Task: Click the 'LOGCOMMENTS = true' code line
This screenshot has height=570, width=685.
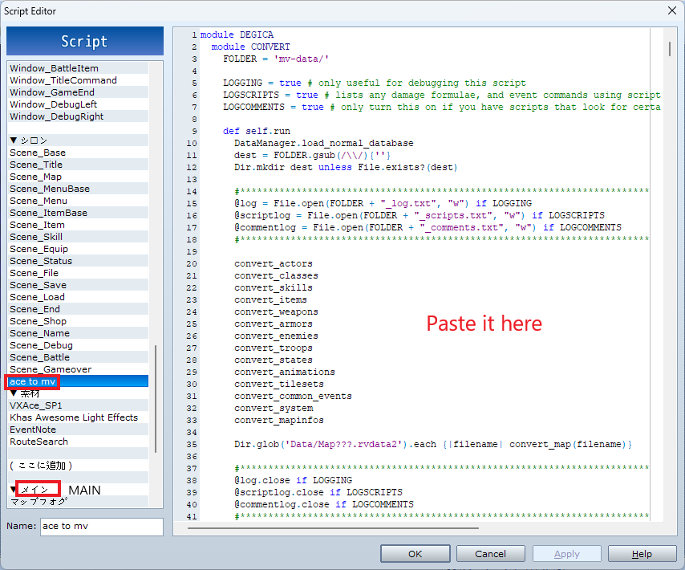Action: tap(442, 107)
